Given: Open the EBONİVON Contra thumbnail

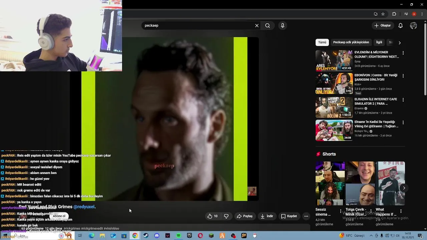Looking at the screenshot, I should pyautogui.click(x=334, y=84).
